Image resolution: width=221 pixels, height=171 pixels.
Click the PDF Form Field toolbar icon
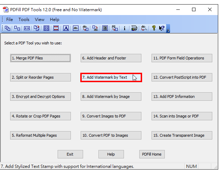(x=105, y=28)
